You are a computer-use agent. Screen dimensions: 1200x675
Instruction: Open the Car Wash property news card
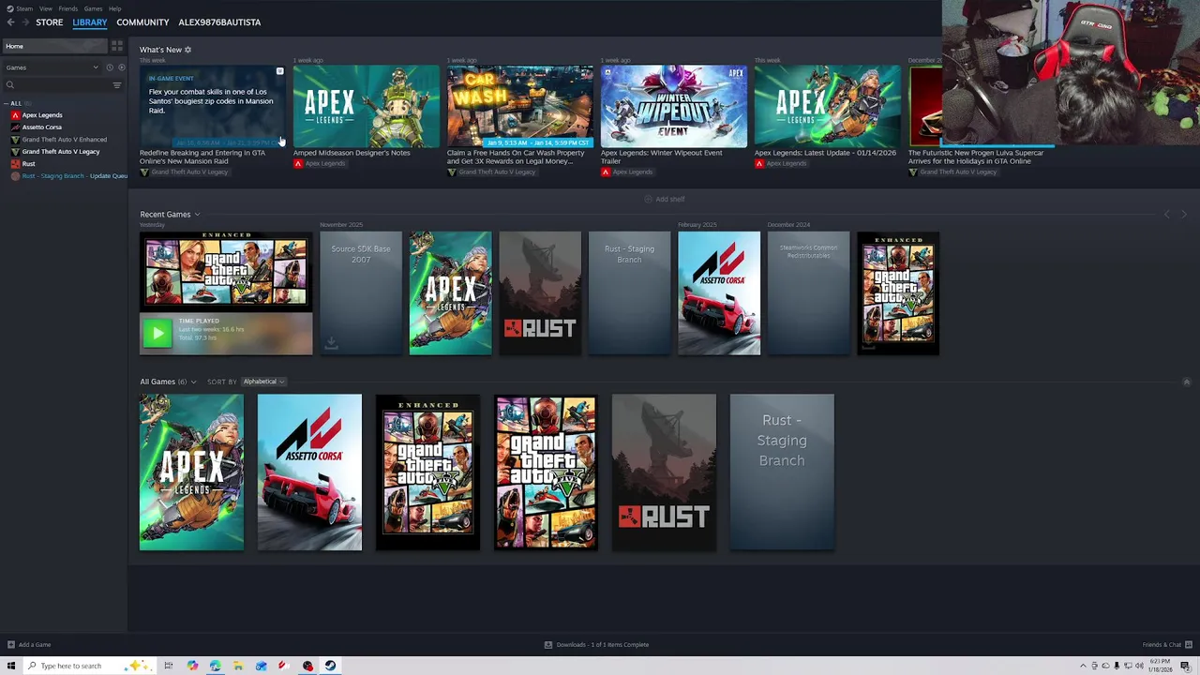[x=519, y=107]
